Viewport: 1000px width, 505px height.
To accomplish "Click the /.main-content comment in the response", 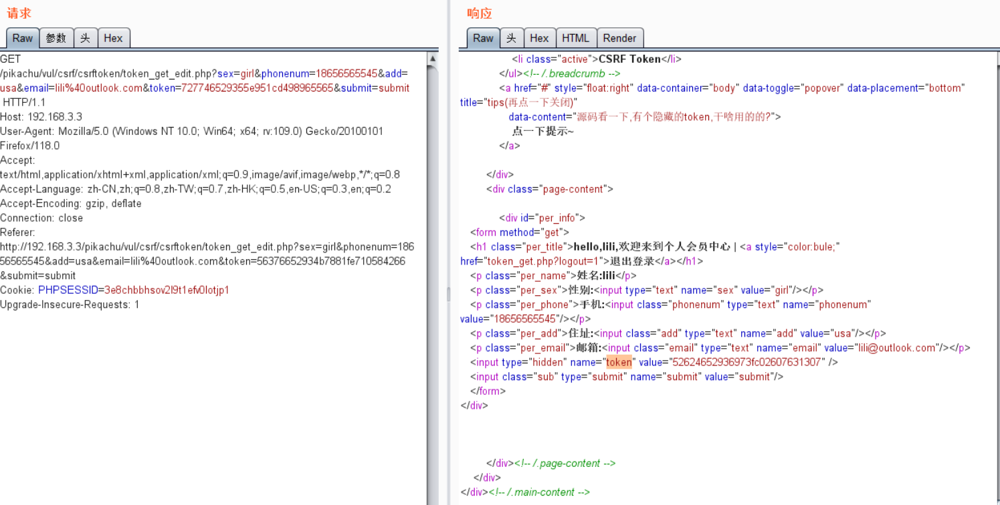I will (539, 492).
